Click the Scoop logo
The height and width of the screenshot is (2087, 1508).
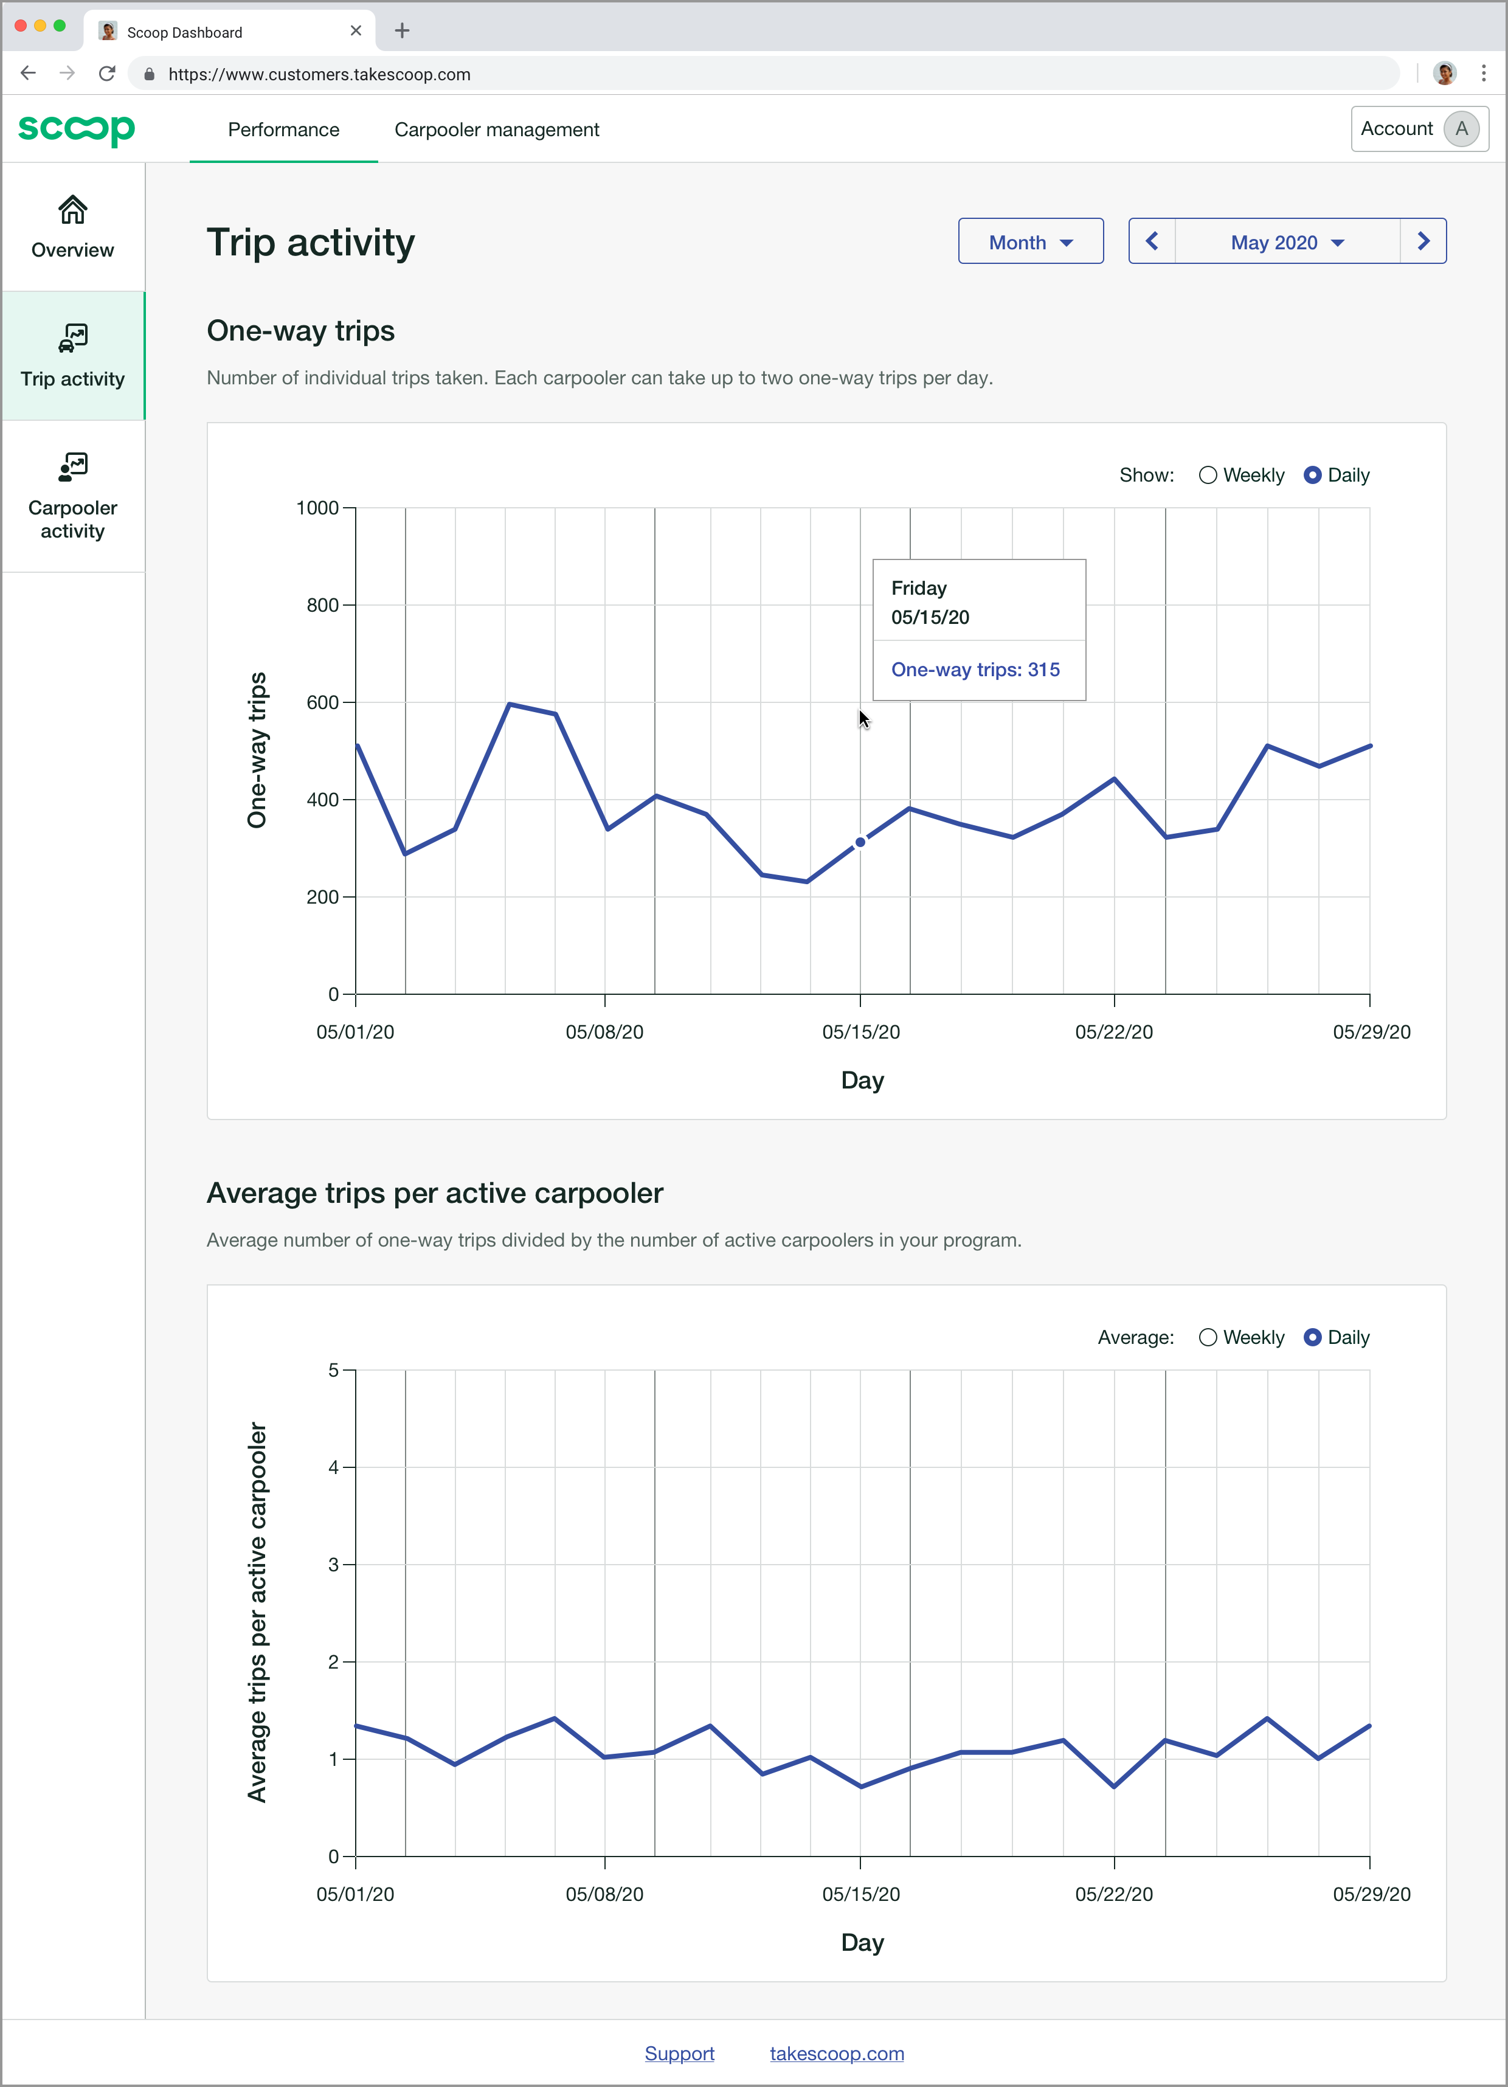coord(77,130)
